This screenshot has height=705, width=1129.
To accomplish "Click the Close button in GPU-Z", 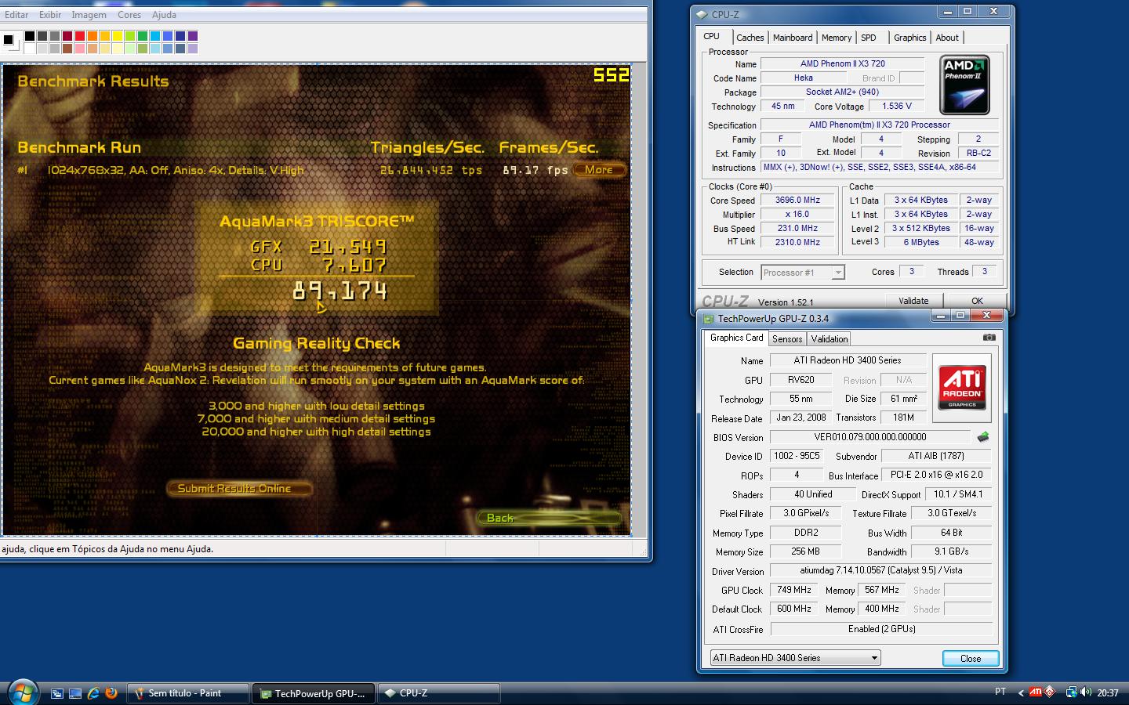I will (971, 659).
